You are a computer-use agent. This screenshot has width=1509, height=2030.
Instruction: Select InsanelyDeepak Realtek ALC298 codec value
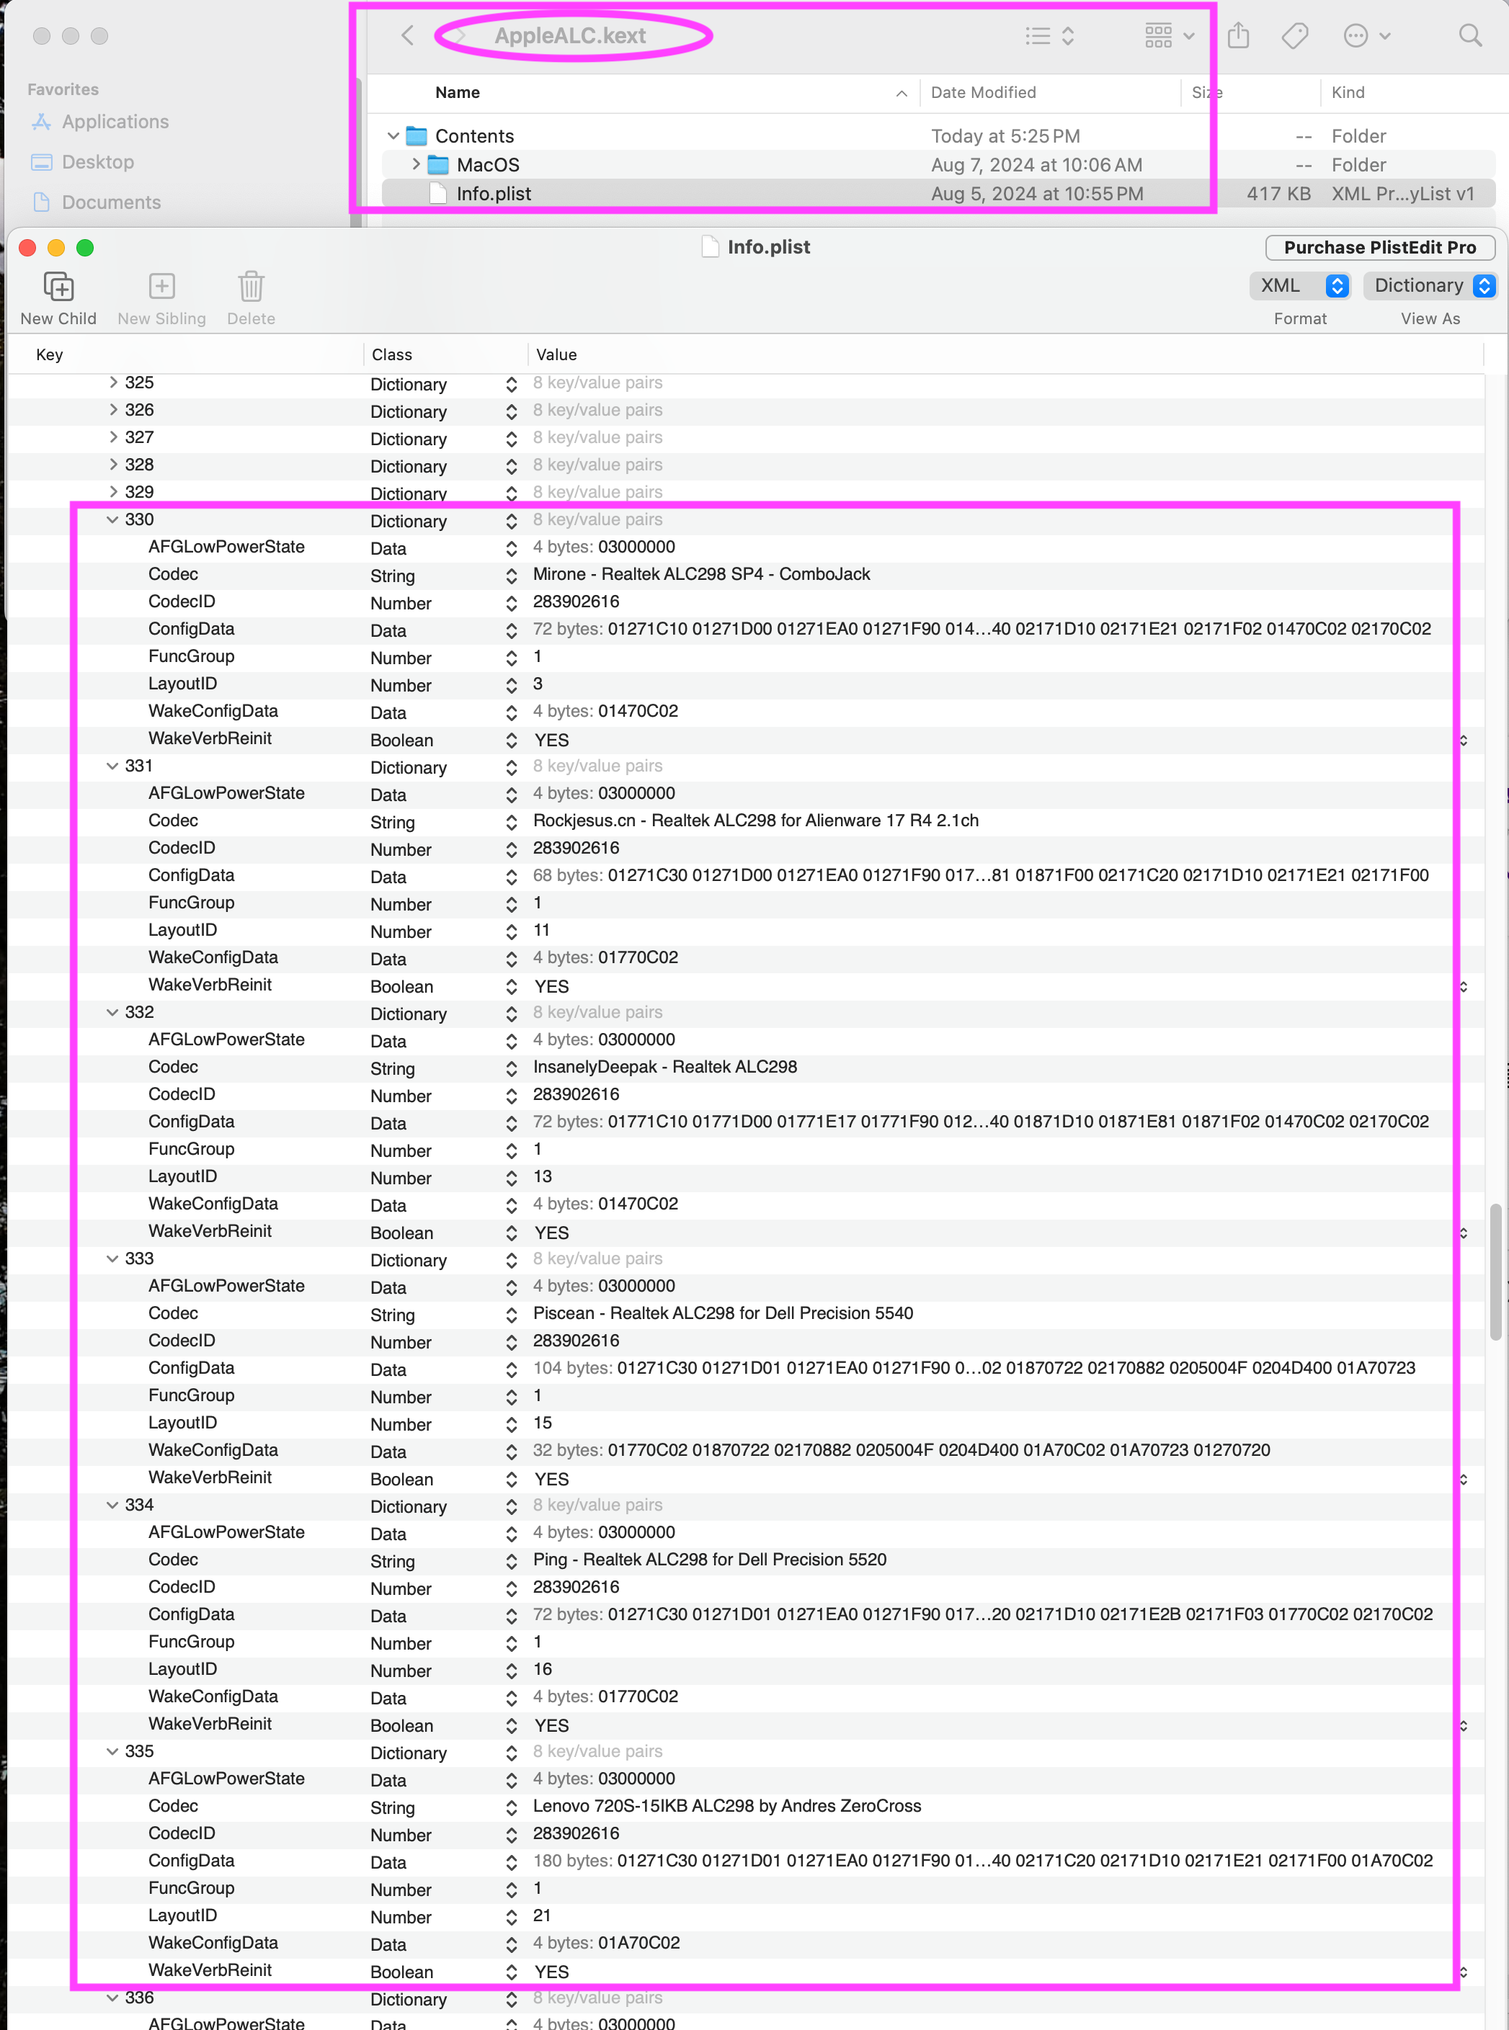click(x=665, y=1067)
